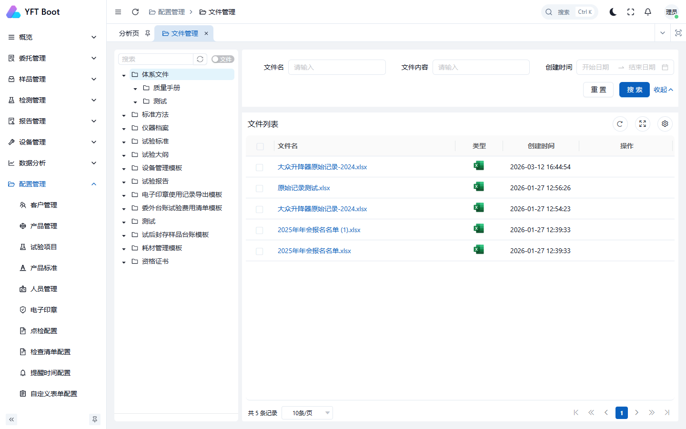Open file list column settings gear
Viewport: 686px width, 429px height.
(665, 124)
